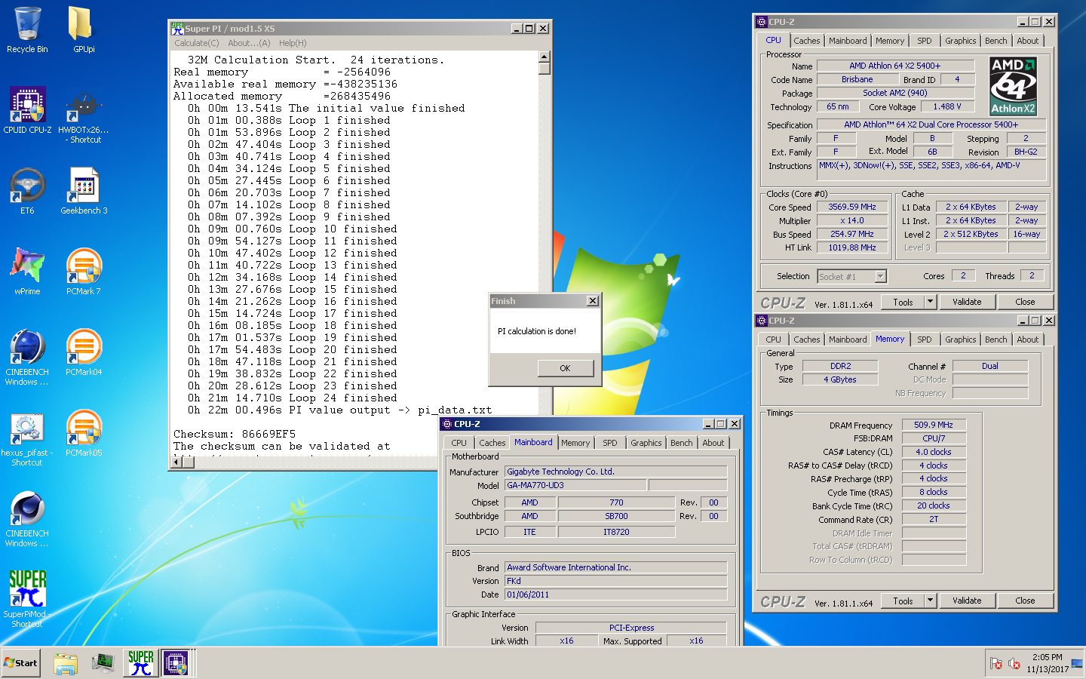1086x679 pixels.
Task: Select Bench tab in Mainboard CPU-Z window
Action: (681, 443)
